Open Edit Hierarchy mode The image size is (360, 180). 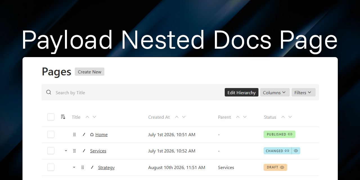pos(242,93)
